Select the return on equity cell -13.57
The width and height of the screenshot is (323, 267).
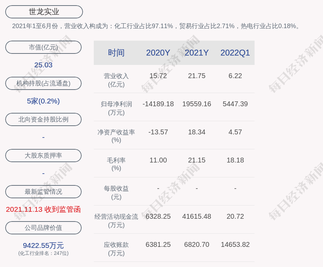(158, 132)
